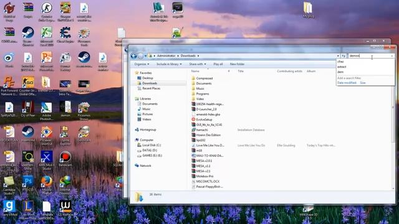
Task: Open the Include in library dropdown
Action: (169, 64)
